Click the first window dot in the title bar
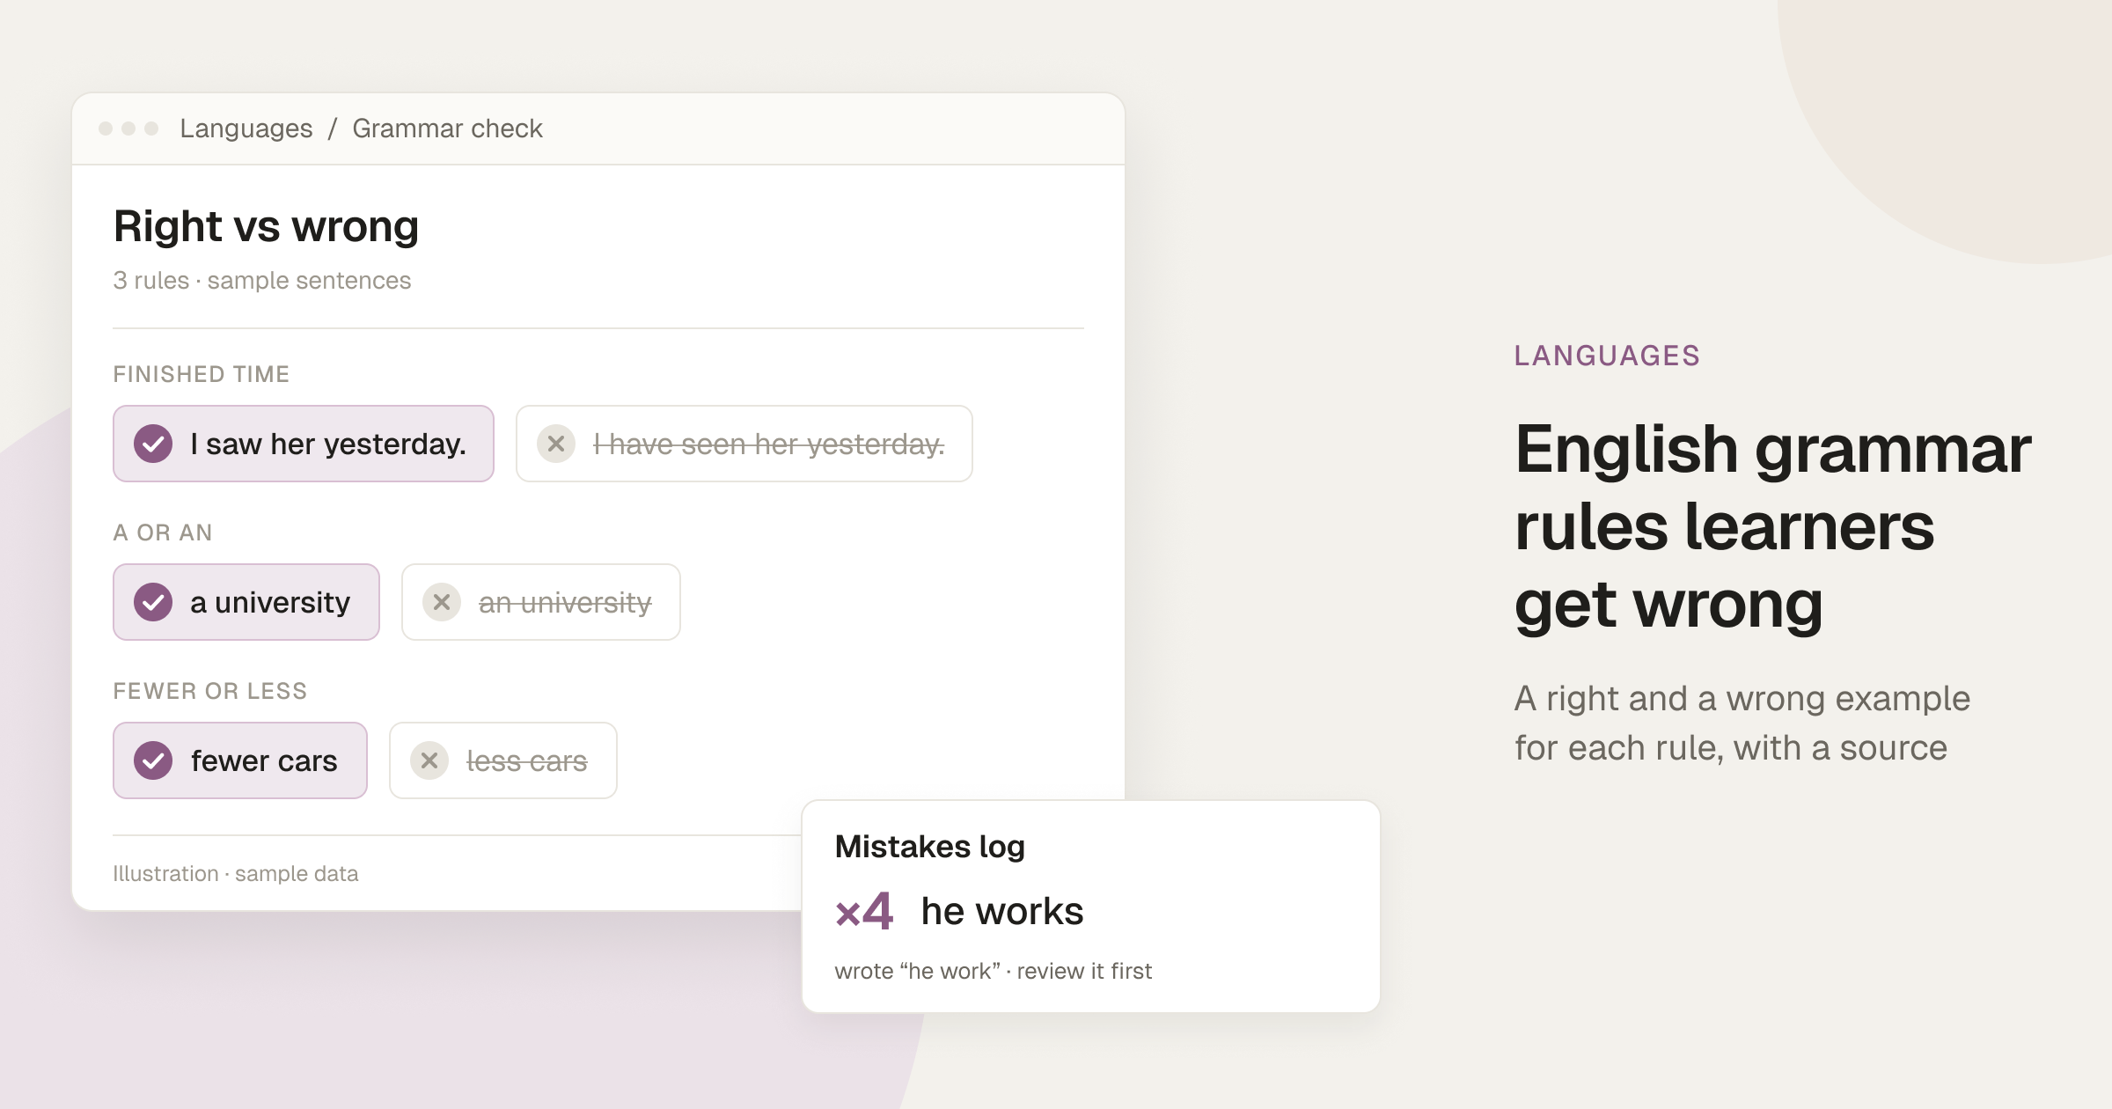This screenshot has width=2112, height=1109. click(x=106, y=129)
